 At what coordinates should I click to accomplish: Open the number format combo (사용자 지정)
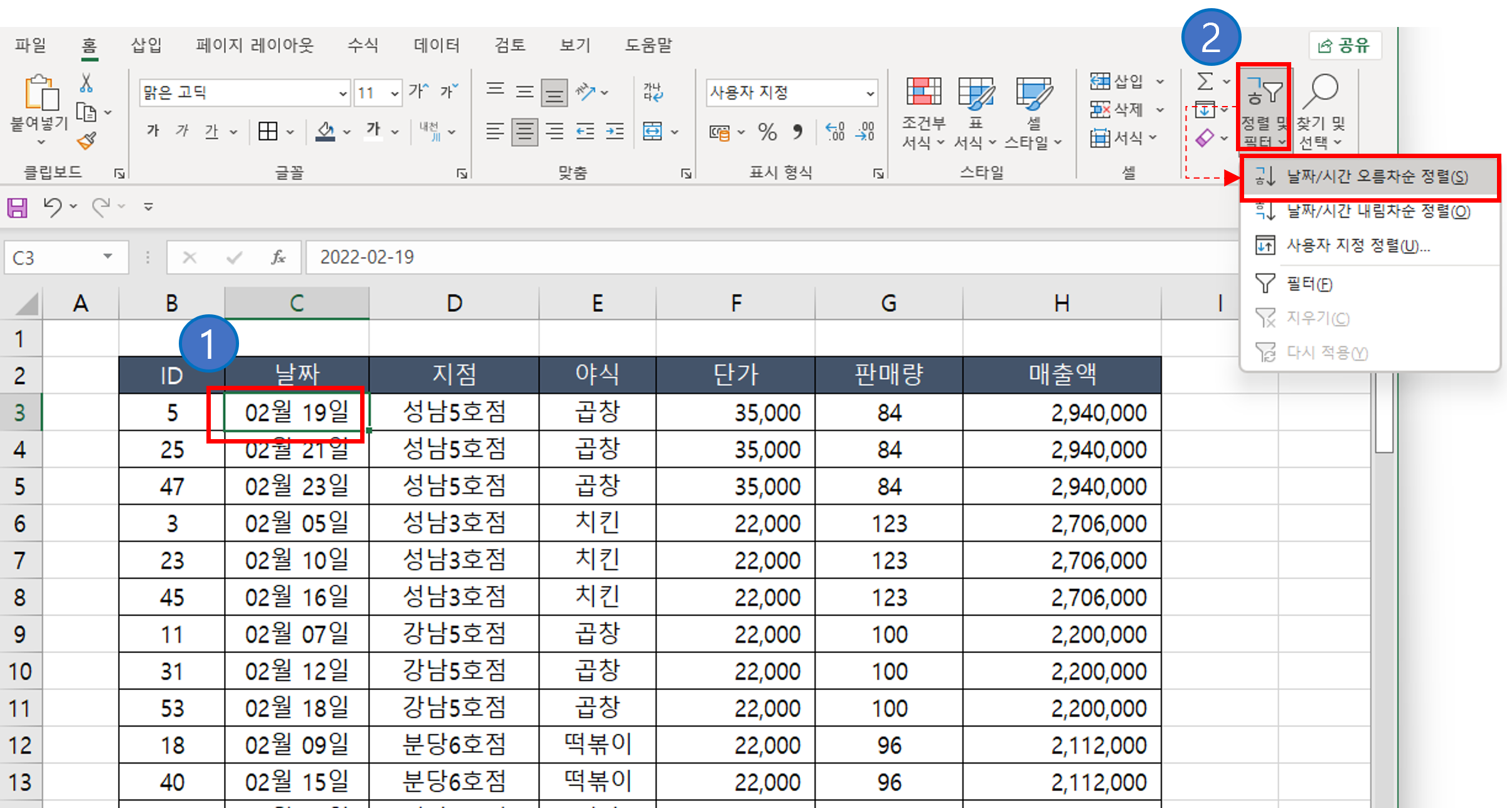pos(791,92)
